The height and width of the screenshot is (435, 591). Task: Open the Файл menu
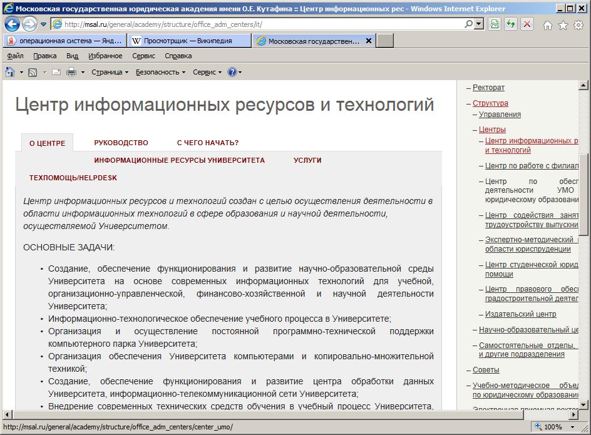[15, 56]
